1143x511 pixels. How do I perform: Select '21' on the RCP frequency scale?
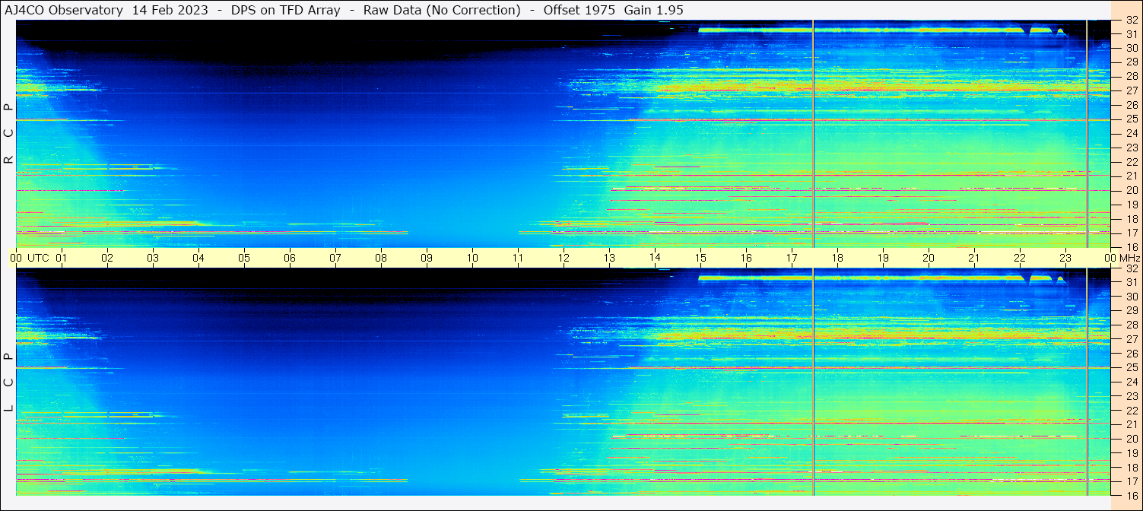click(1131, 176)
